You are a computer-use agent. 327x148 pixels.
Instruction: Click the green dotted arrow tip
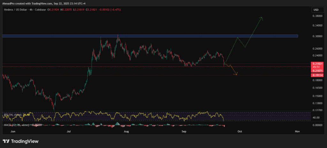click(x=262, y=17)
